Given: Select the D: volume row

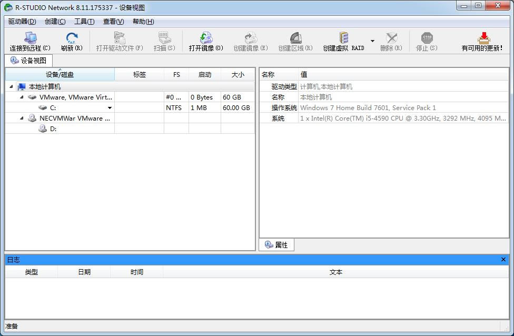Looking at the screenshot, I should [130, 129].
